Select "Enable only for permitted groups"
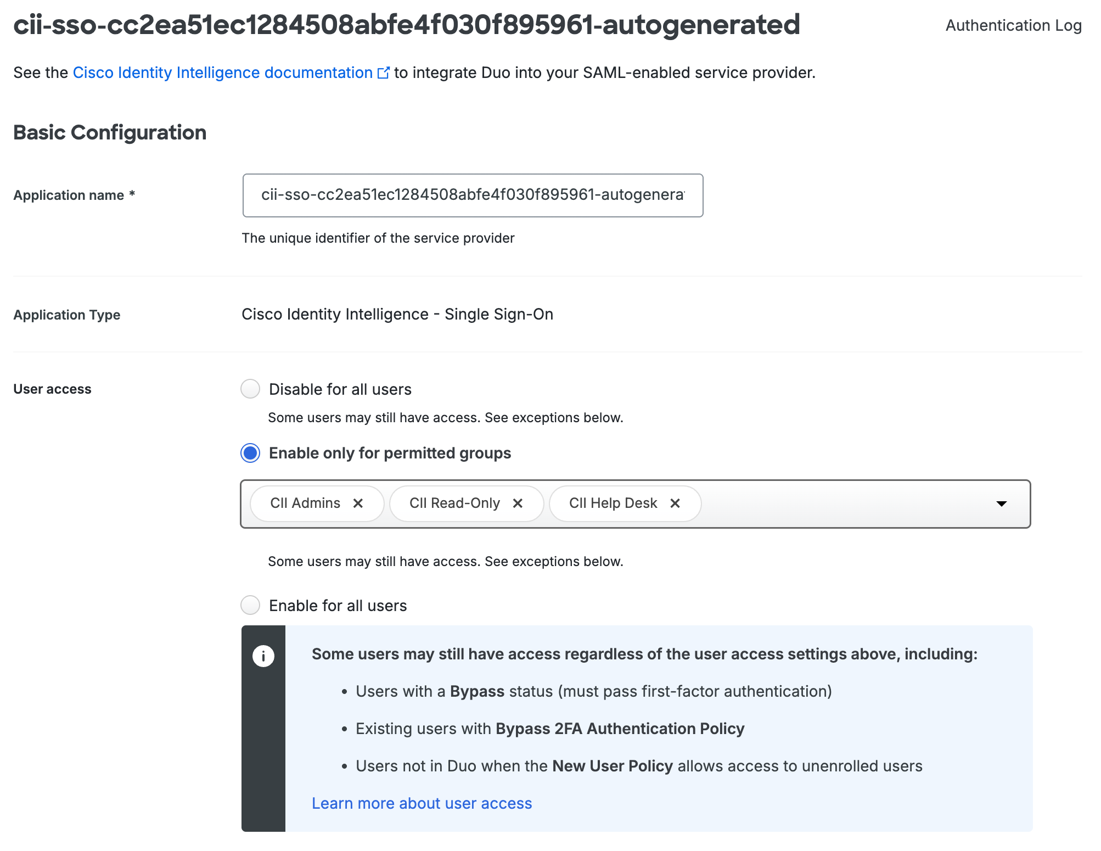 coord(250,453)
